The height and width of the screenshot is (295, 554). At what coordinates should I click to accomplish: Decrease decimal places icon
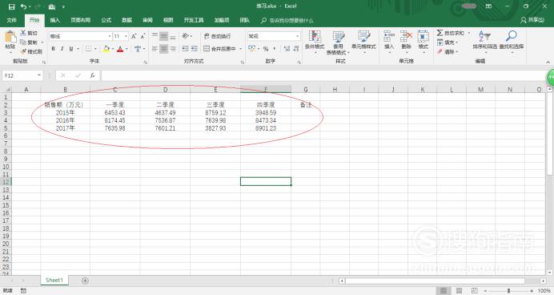click(x=295, y=49)
